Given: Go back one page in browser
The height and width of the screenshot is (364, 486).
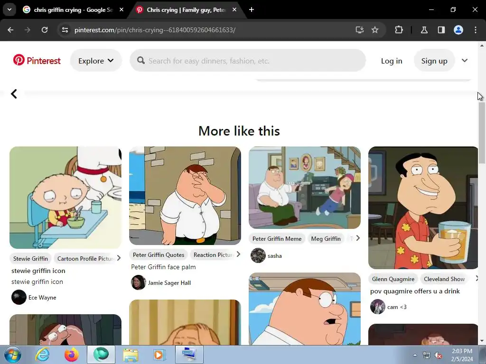Looking at the screenshot, I should [x=10, y=30].
